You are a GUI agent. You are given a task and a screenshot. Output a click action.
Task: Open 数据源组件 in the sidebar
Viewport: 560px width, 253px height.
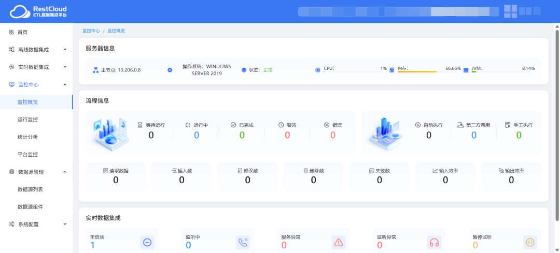coord(36,206)
